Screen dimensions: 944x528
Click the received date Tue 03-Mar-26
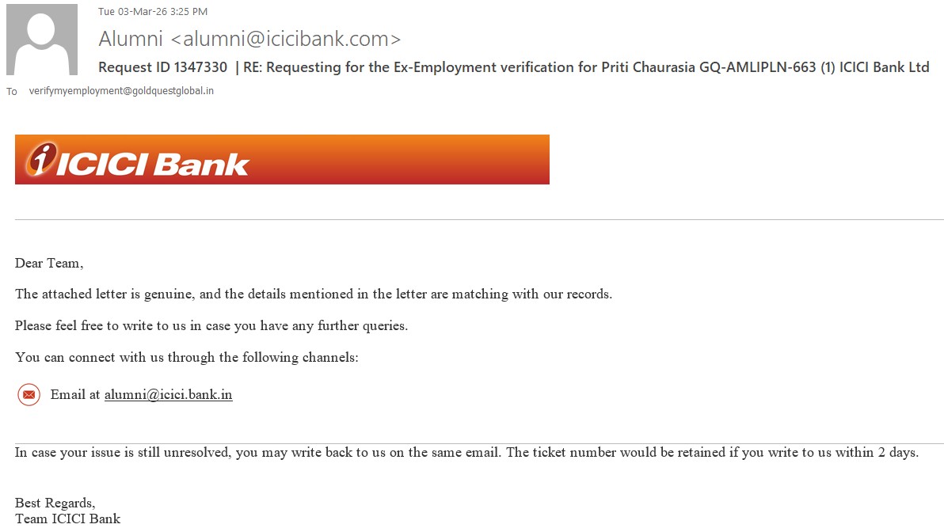coord(126,12)
